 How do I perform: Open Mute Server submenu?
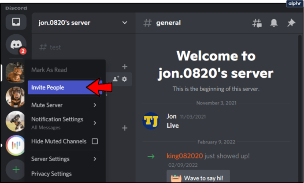(x=65, y=105)
